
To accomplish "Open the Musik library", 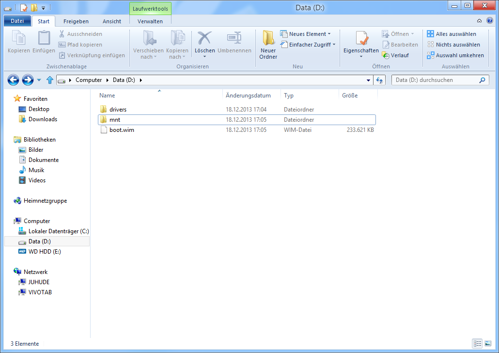I will coord(36,170).
